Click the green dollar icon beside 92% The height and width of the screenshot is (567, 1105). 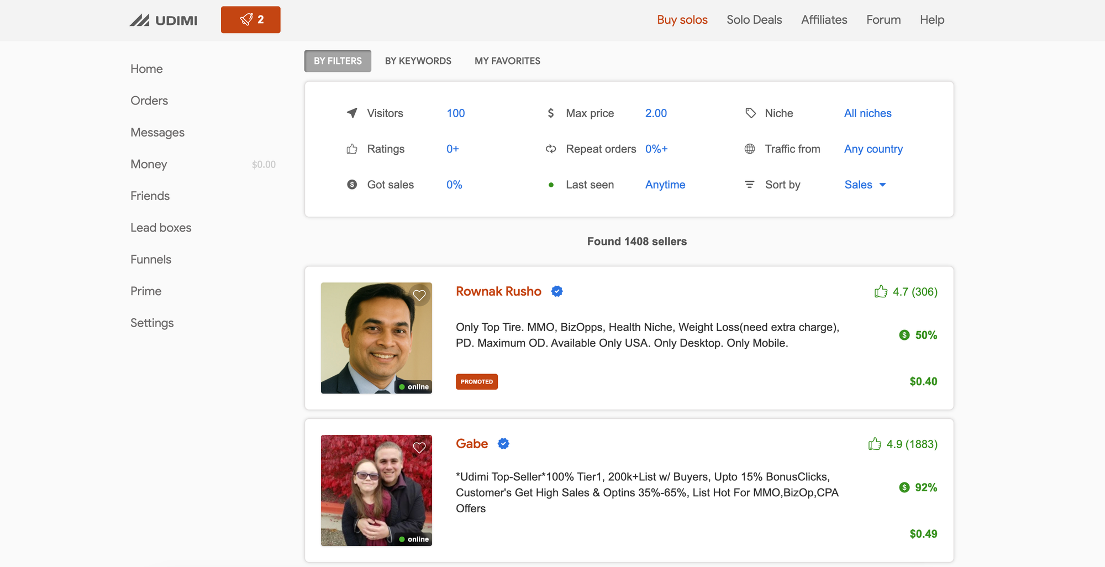(904, 487)
